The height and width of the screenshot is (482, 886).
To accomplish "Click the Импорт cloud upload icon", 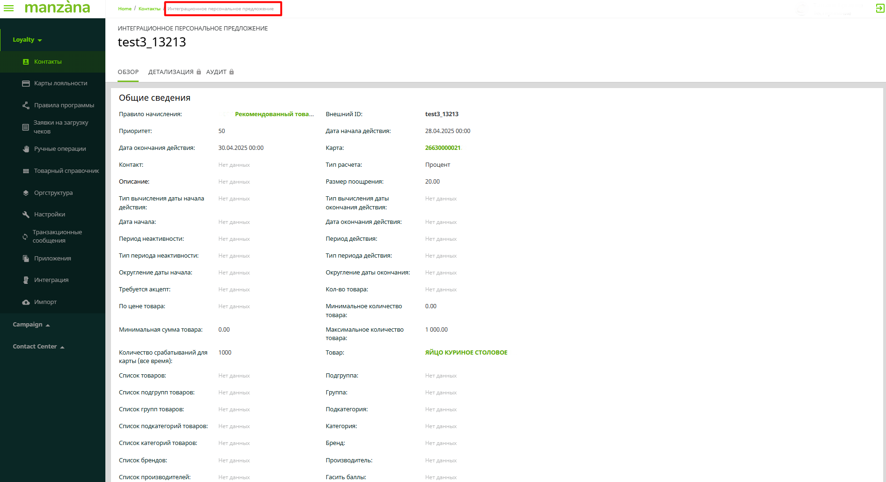I will pyautogui.click(x=26, y=302).
